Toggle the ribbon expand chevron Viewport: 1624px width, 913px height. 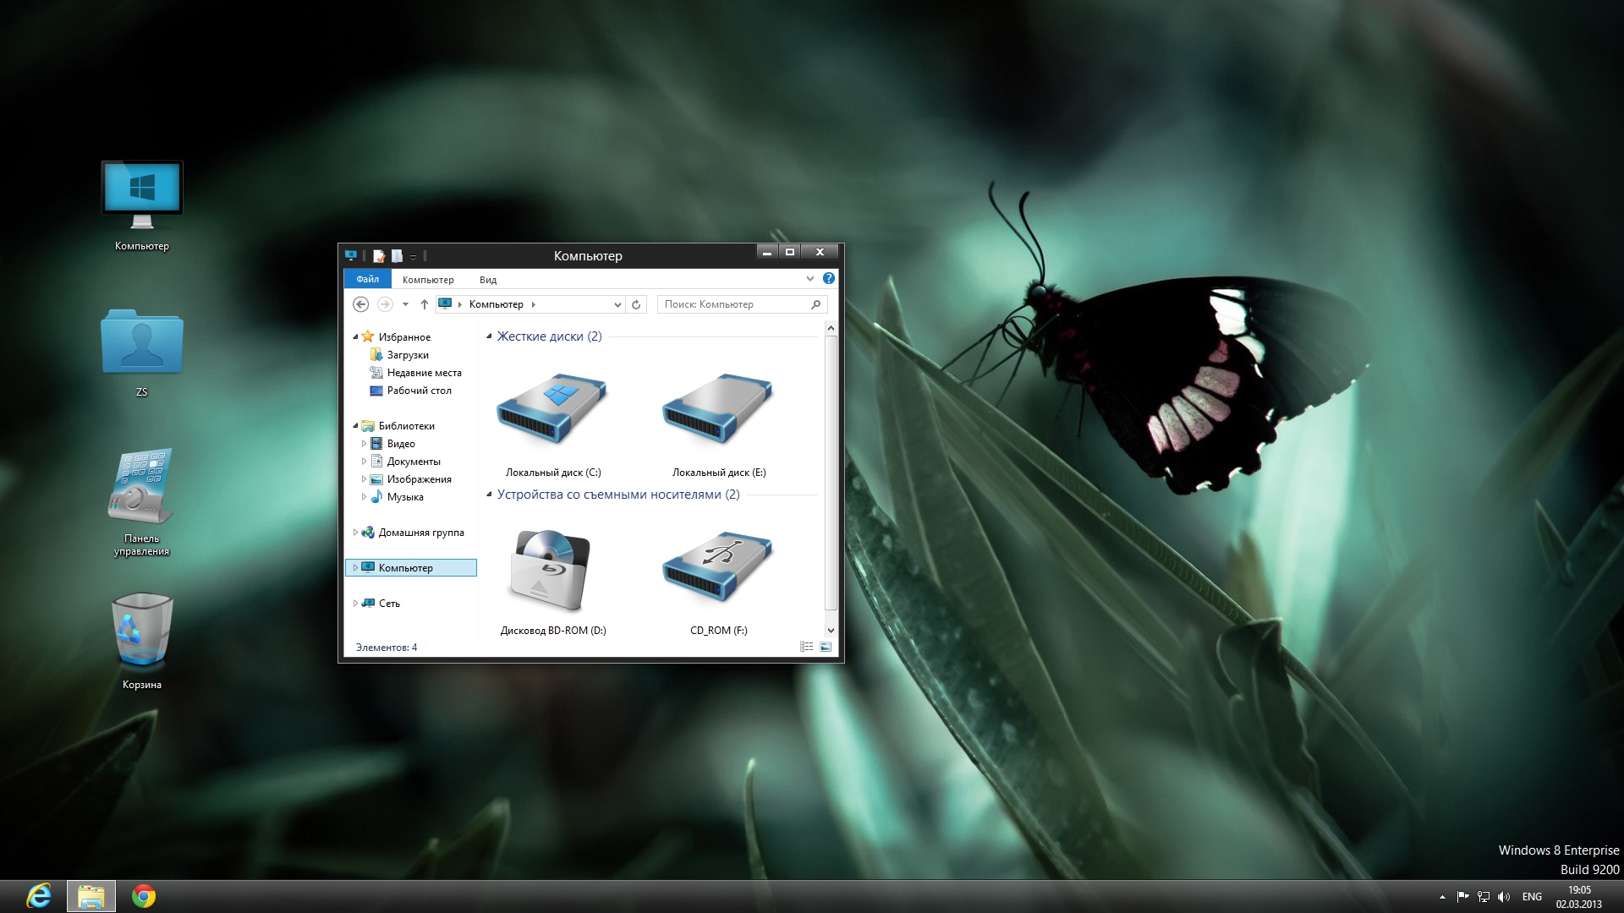coord(809,278)
